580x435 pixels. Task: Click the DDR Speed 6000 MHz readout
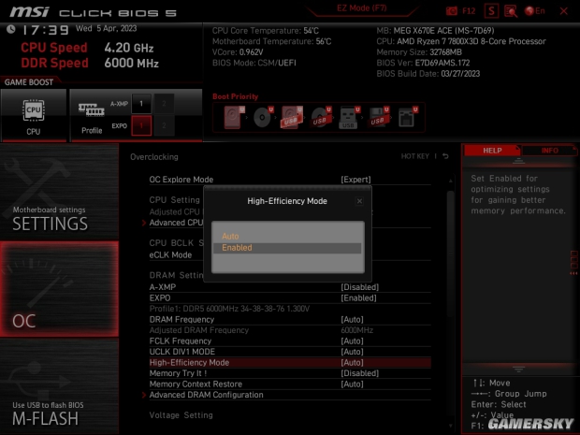pyautogui.click(x=90, y=63)
